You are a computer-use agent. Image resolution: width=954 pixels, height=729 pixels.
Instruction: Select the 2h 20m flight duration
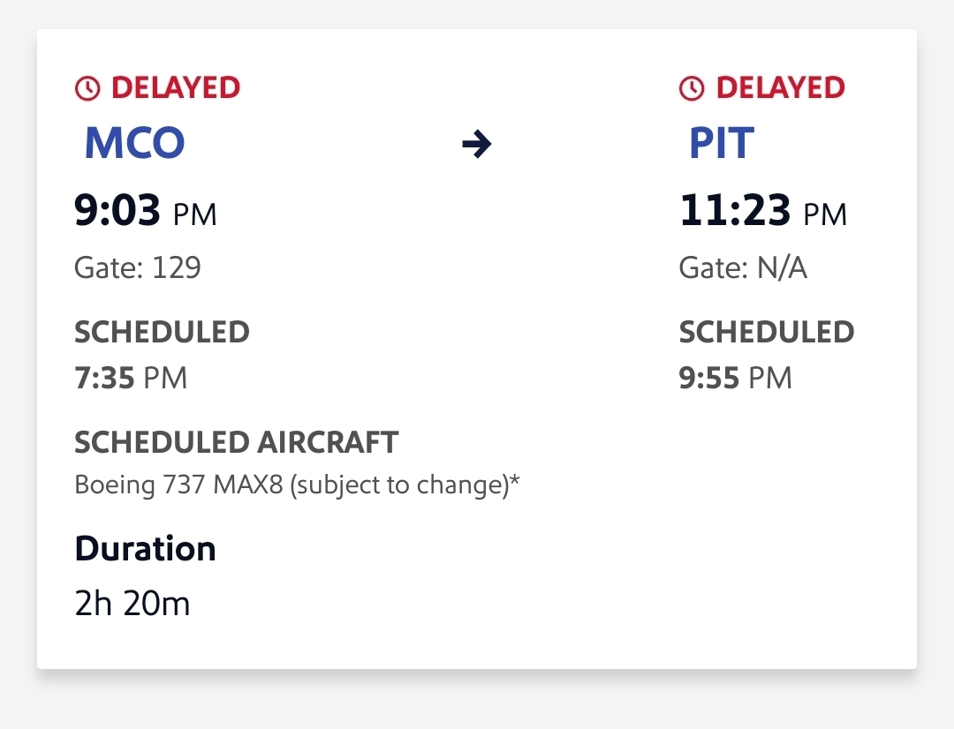click(132, 605)
